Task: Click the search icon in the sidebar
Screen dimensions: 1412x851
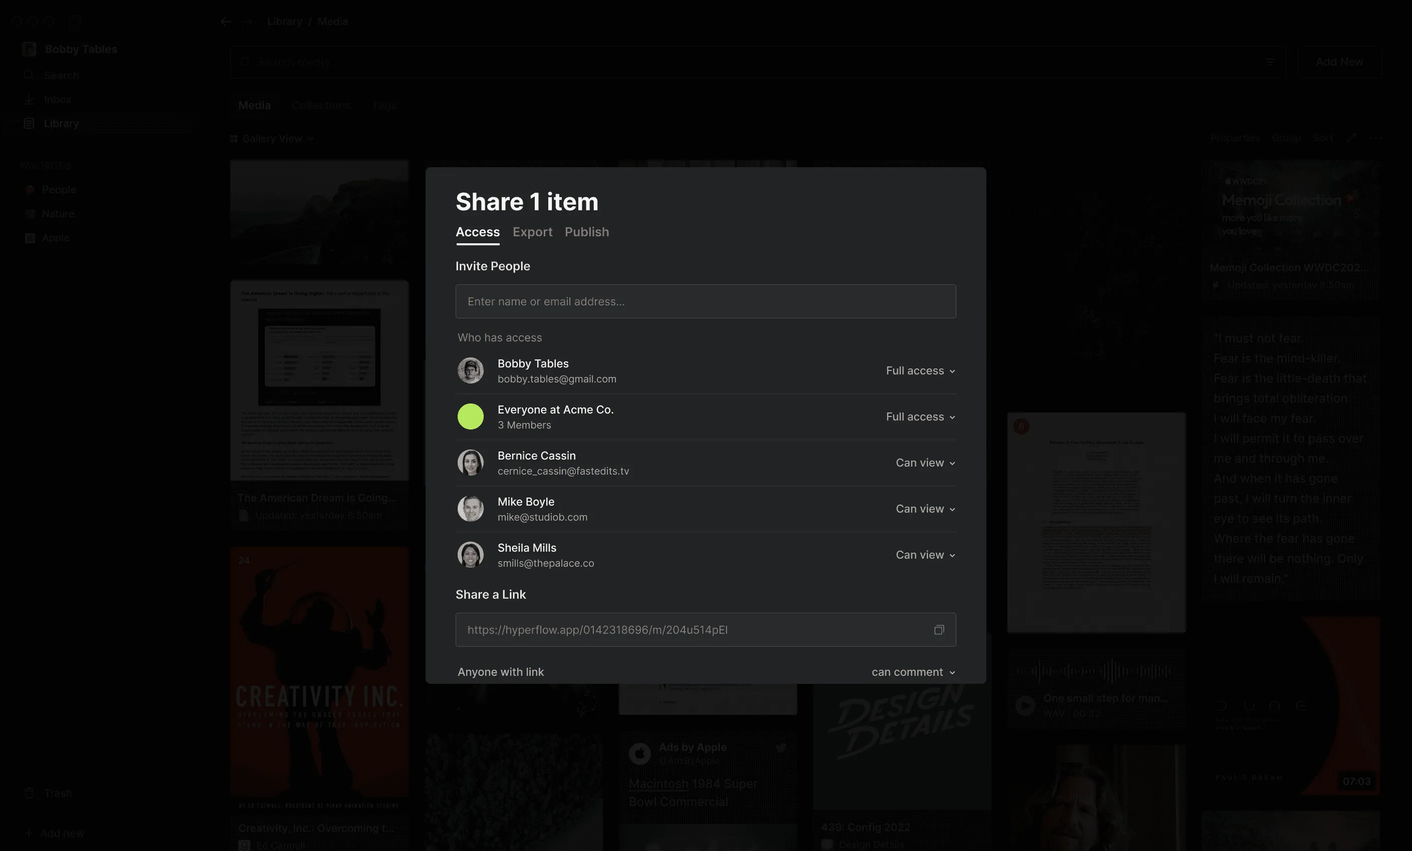Action: point(29,75)
